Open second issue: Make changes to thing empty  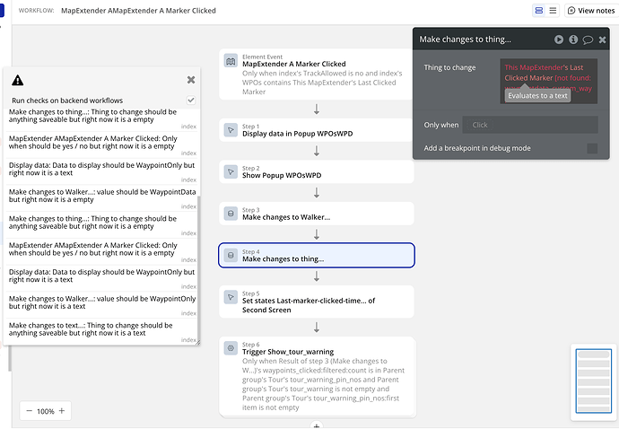pos(102,224)
